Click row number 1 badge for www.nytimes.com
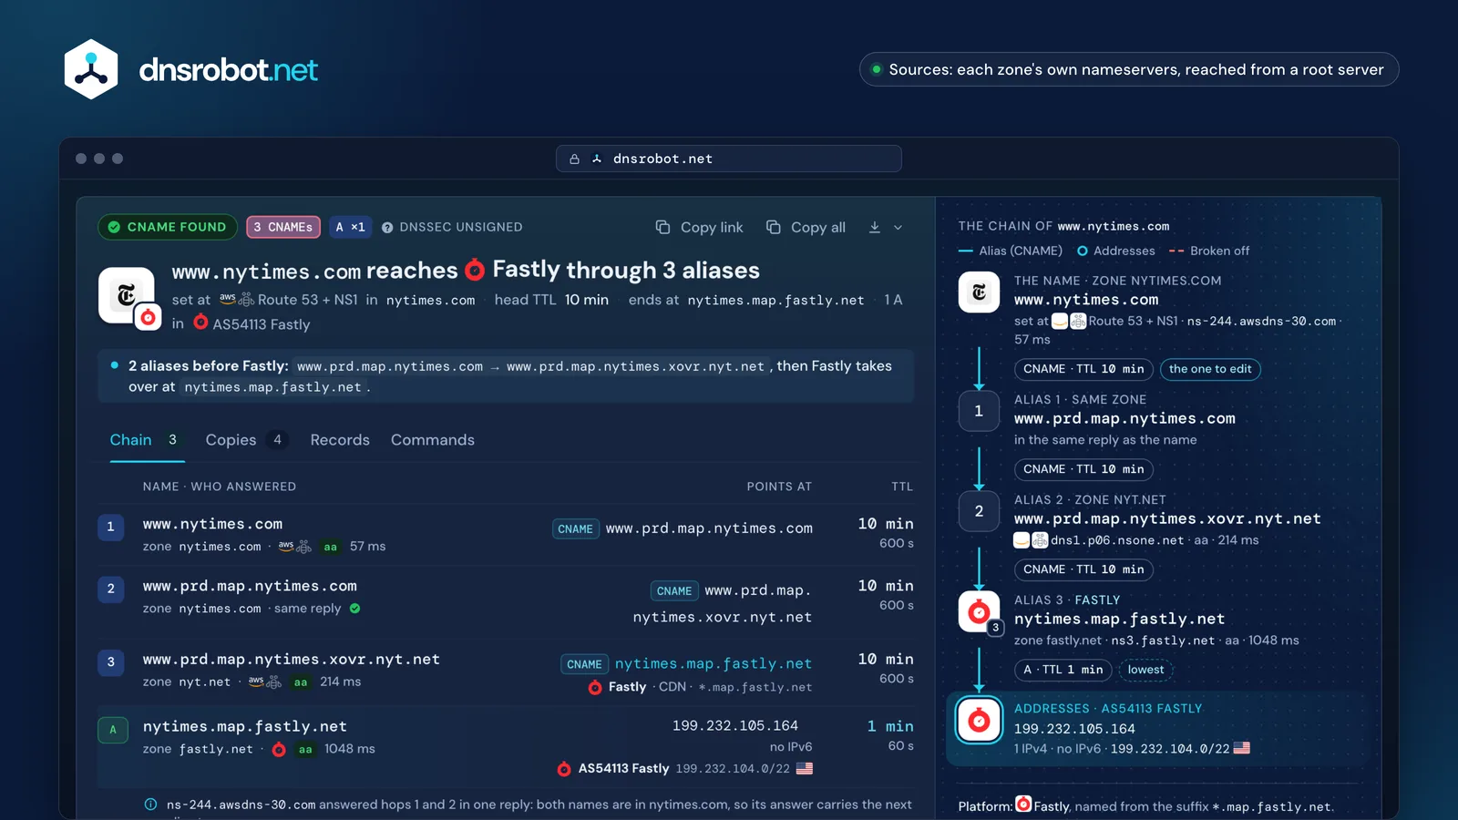Screen dimensions: 1458x820 click(111, 527)
